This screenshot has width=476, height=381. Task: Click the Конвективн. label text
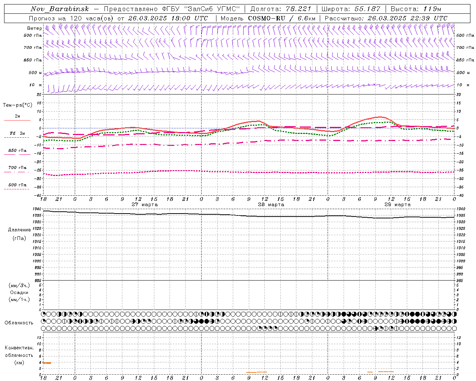(19, 348)
